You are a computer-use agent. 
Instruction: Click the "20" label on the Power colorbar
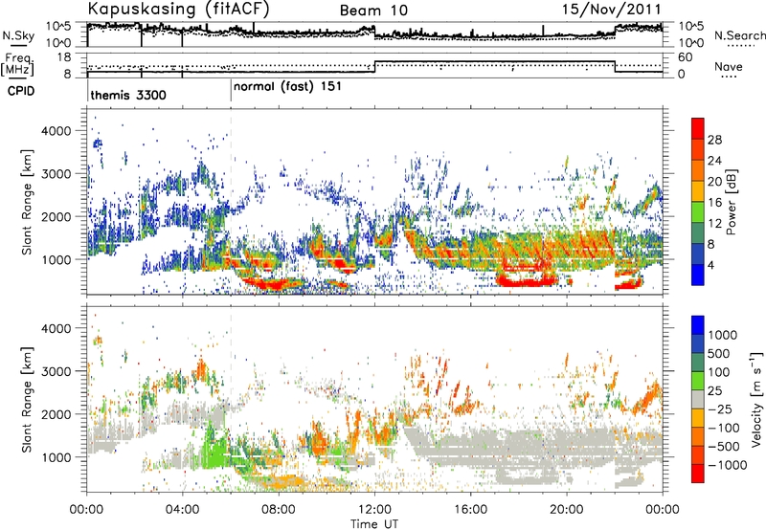click(x=714, y=182)
